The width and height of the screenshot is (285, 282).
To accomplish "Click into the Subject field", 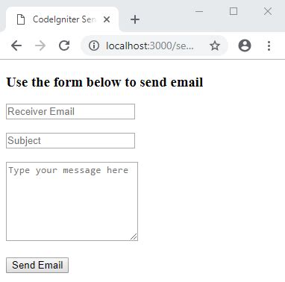I will pyautogui.click(x=70, y=140).
